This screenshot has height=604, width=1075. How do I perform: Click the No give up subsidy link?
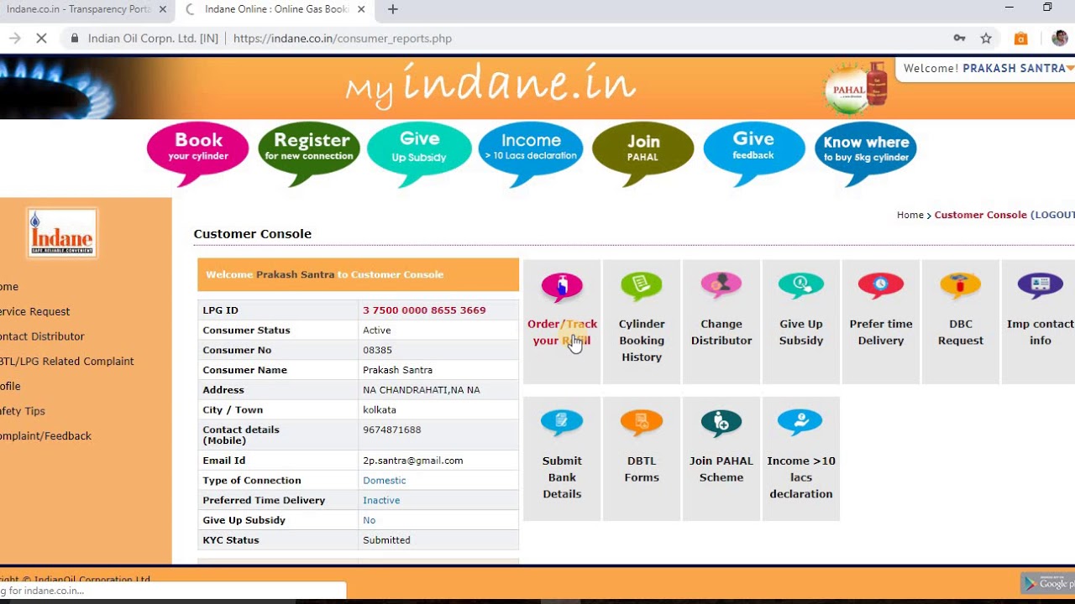click(x=369, y=521)
